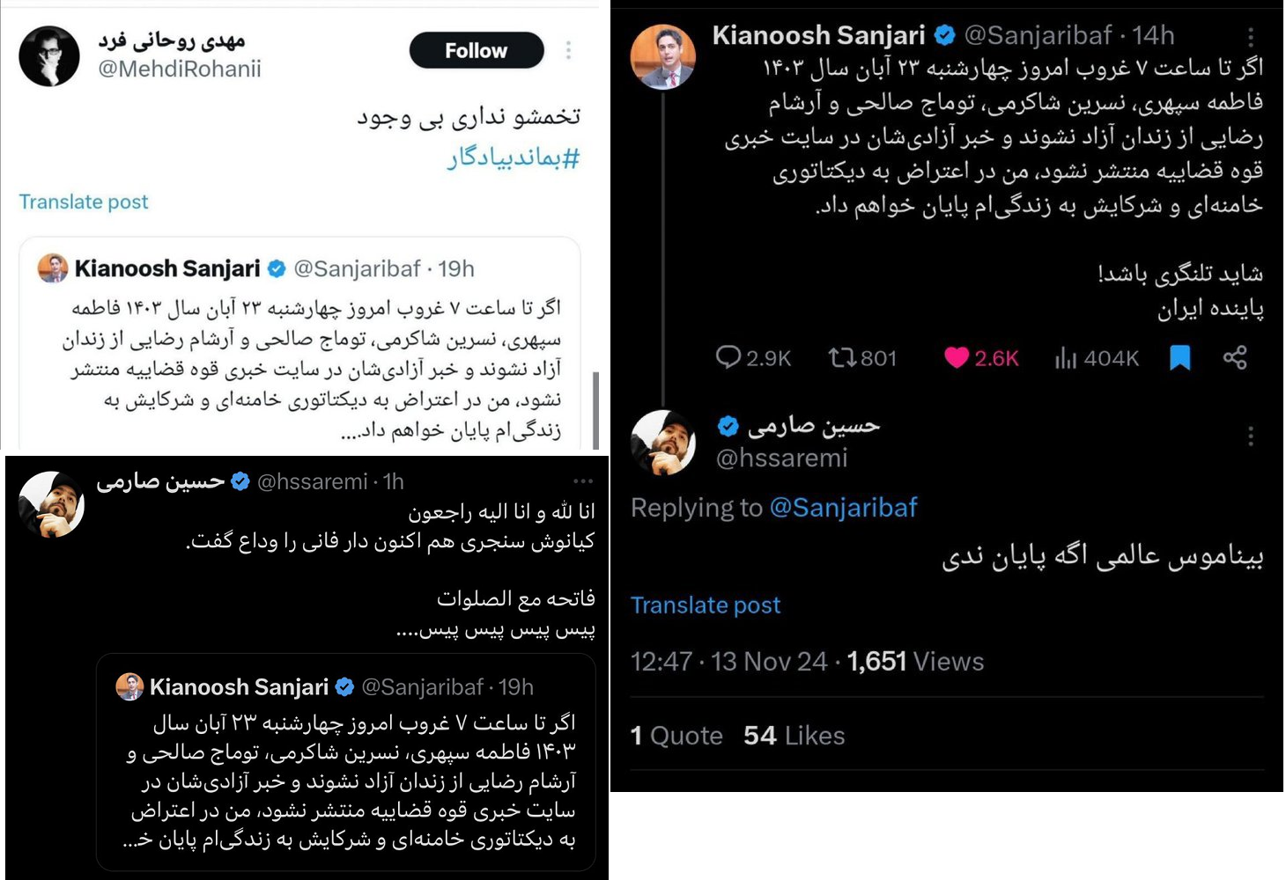Click Kianoosh Sanjari's avatar in the dark thread

[663, 58]
